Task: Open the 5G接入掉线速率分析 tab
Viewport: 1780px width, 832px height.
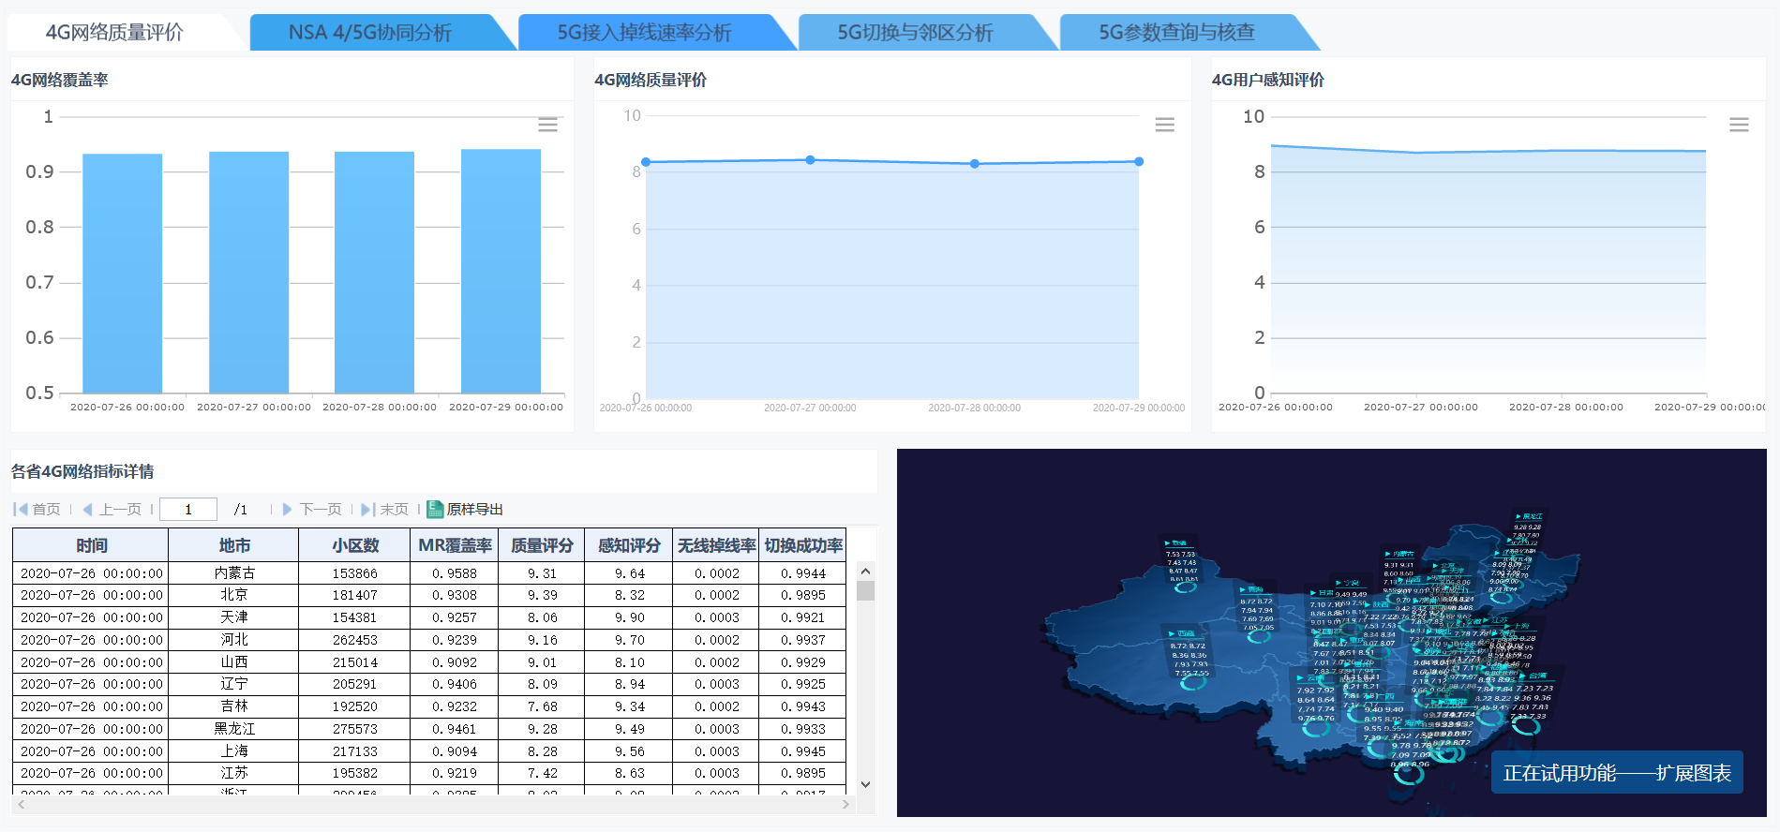Action: pyautogui.click(x=644, y=33)
